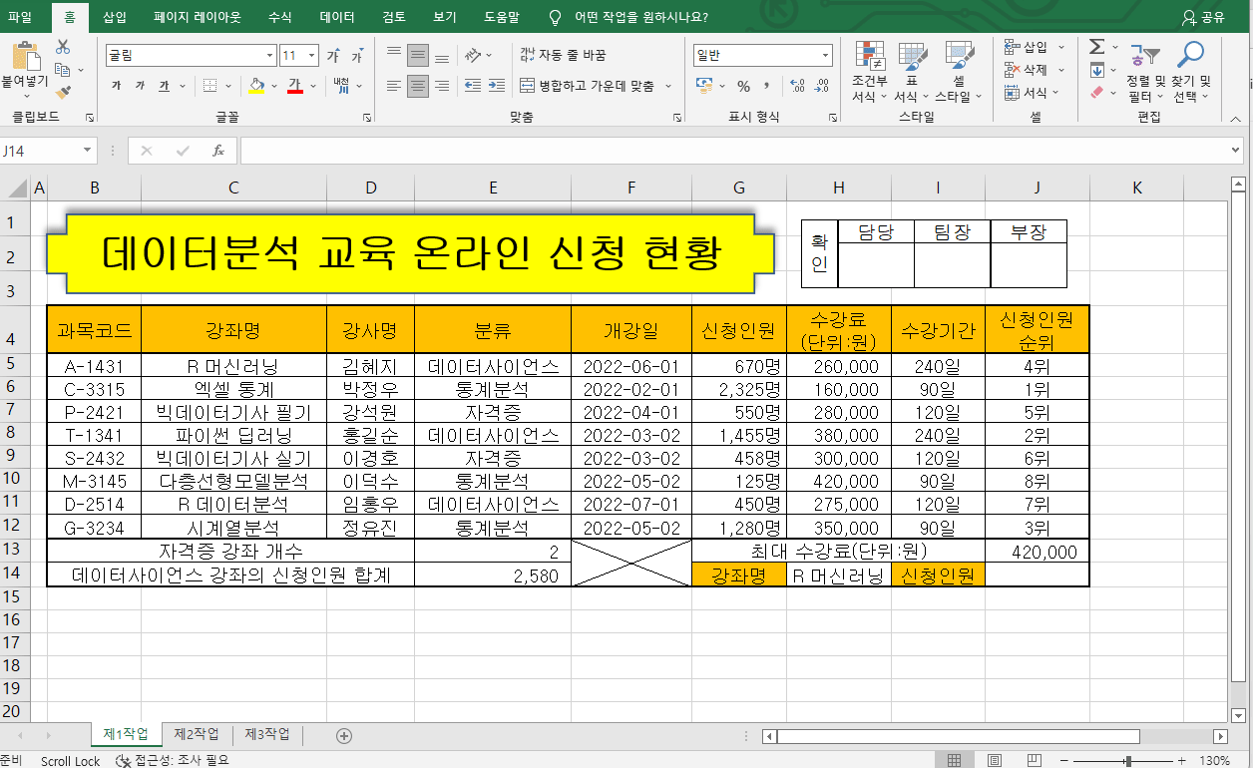The image size is (1253, 768).
Task: Toggle italic 가 formatting
Action: tap(140, 86)
